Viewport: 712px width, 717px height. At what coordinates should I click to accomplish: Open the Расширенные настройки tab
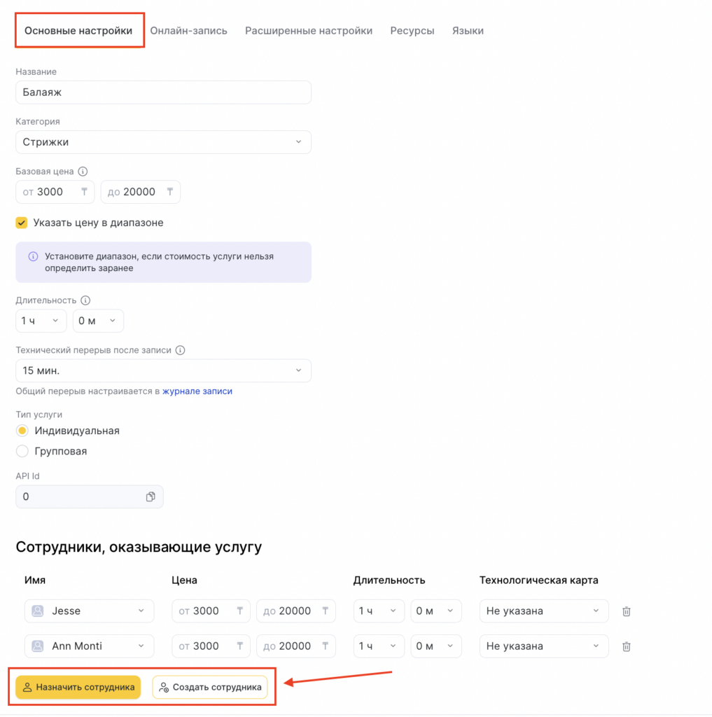click(309, 31)
